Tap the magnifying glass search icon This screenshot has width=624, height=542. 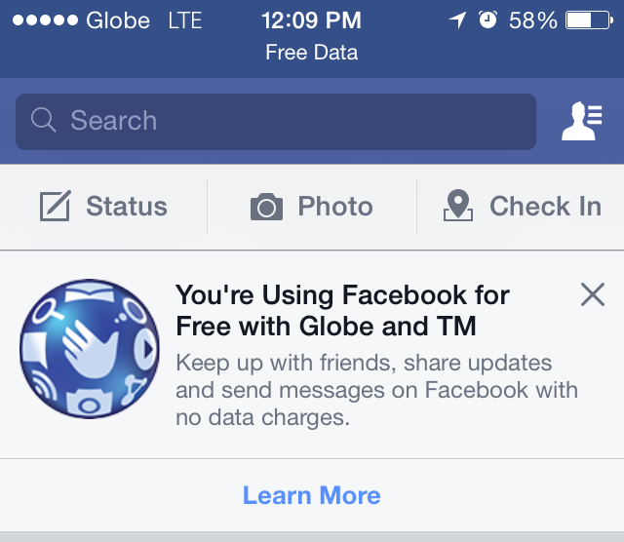(44, 121)
